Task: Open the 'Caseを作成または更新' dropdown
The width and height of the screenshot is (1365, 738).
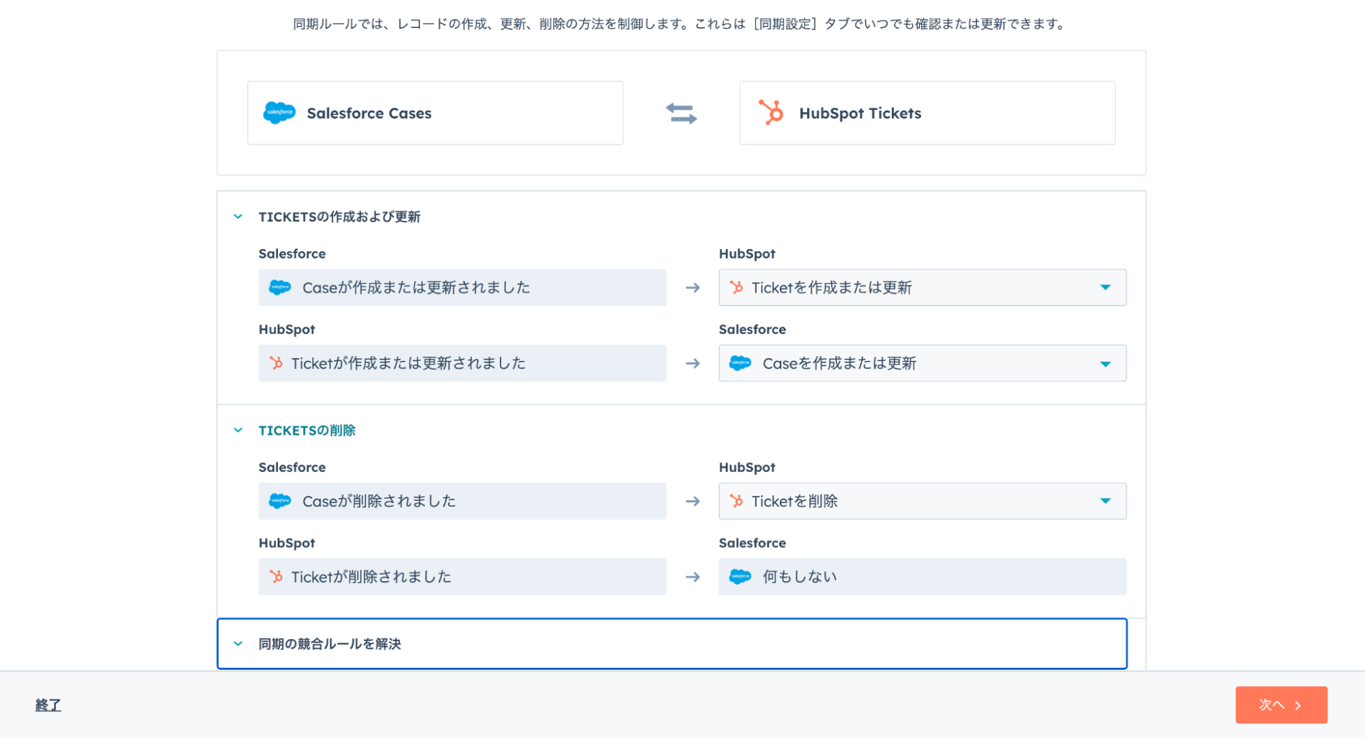Action: [923, 364]
